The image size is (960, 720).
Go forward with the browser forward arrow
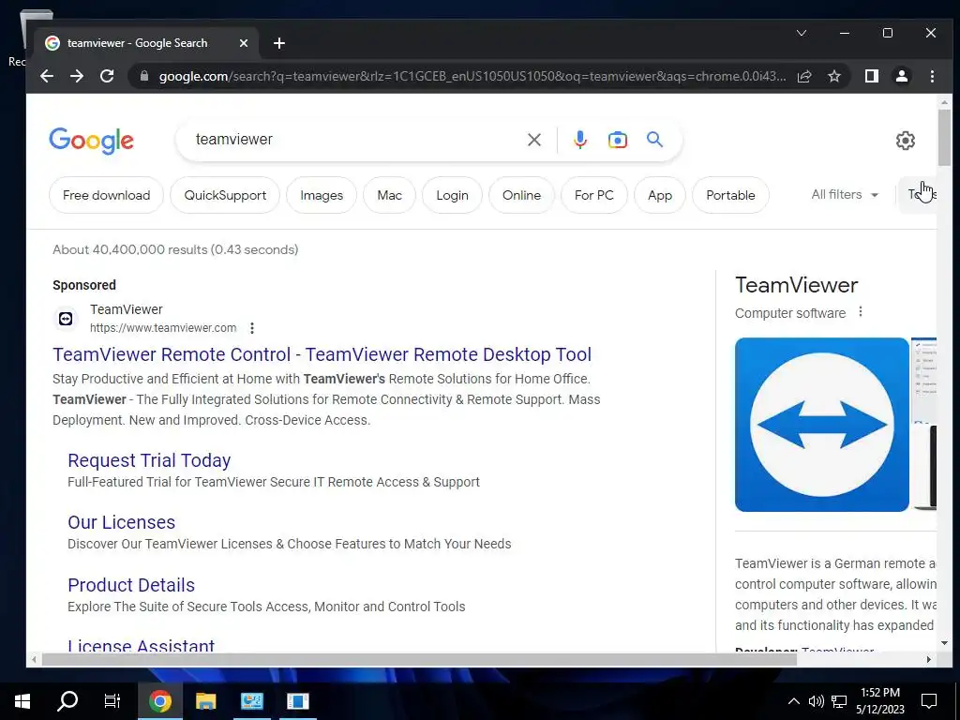(77, 76)
